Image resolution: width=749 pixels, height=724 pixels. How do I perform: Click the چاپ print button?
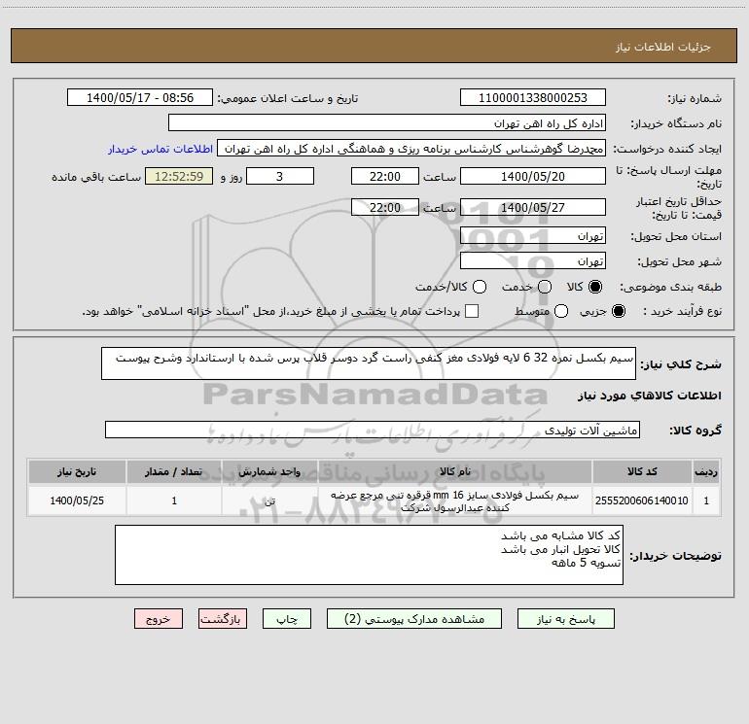(x=287, y=618)
